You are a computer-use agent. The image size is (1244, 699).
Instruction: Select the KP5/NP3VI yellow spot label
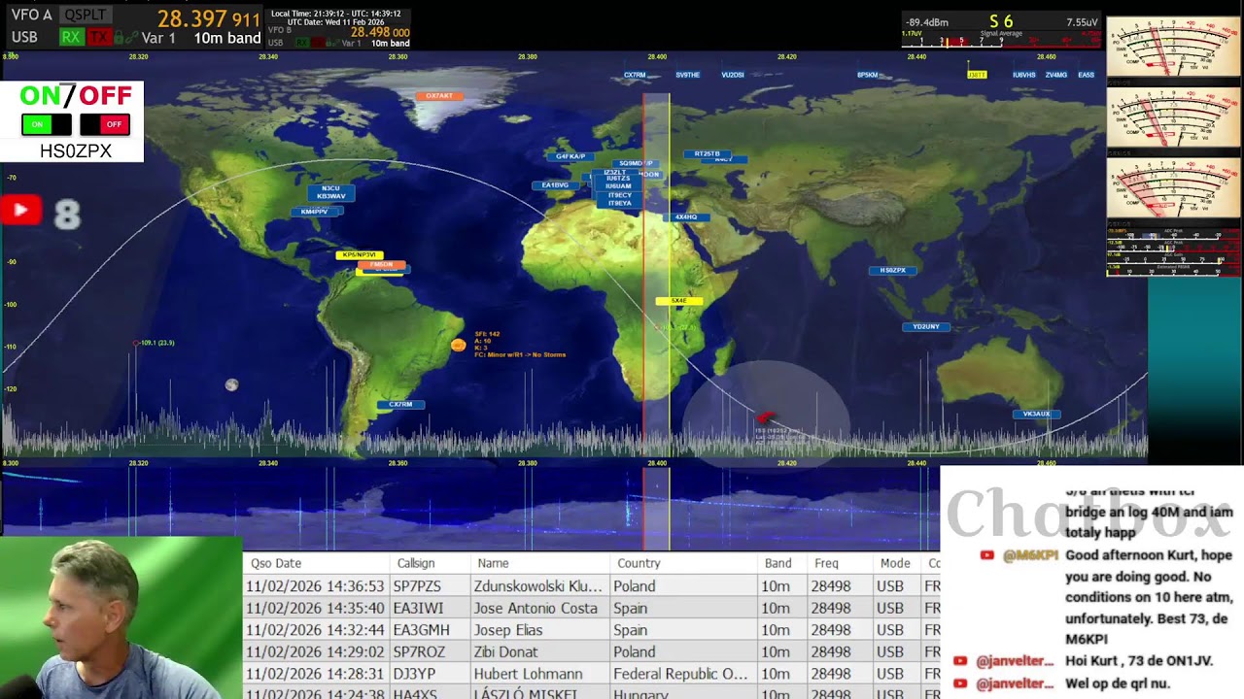coord(360,255)
